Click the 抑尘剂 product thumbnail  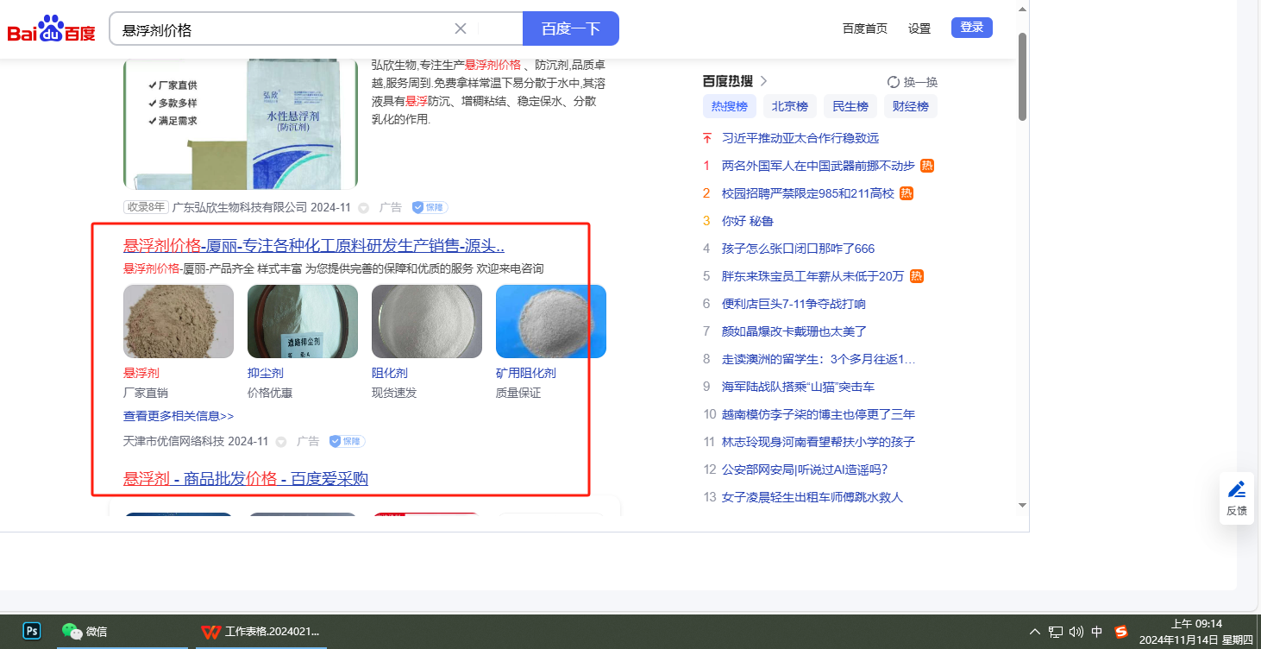(x=303, y=321)
